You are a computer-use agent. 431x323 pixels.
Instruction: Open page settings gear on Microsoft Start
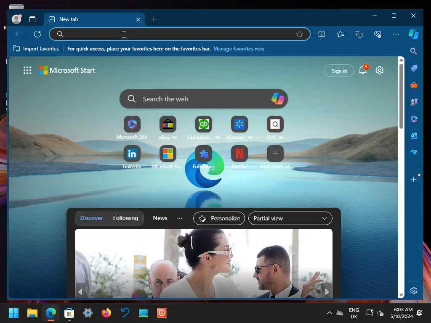(x=379, y=70)
